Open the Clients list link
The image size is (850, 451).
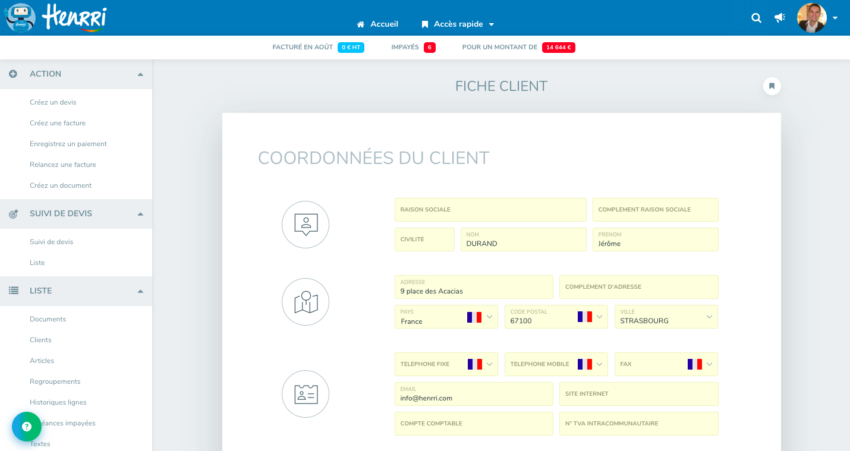point(40,340)
